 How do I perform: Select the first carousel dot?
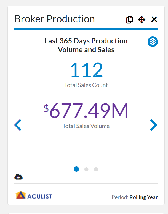coord(76,169)
